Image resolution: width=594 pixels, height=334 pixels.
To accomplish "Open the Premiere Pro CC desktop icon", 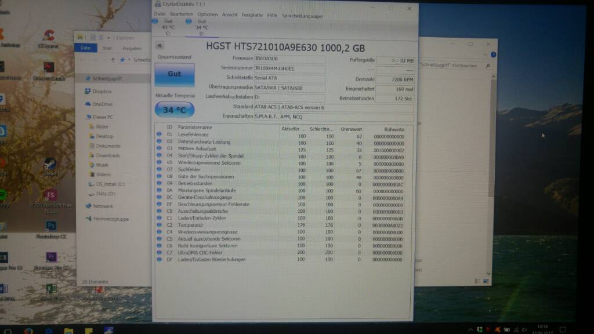I will (51, 262).
